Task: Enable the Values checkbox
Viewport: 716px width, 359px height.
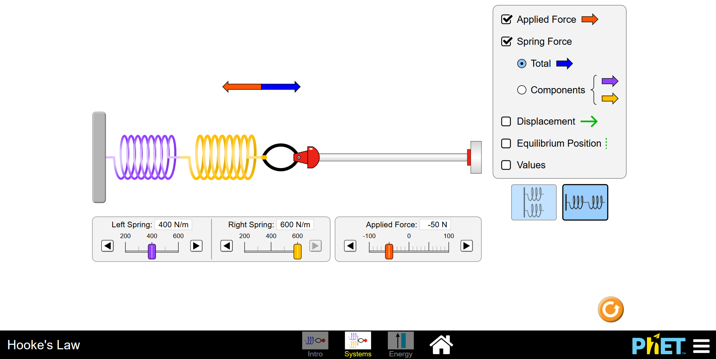Action: pos(506,165)
